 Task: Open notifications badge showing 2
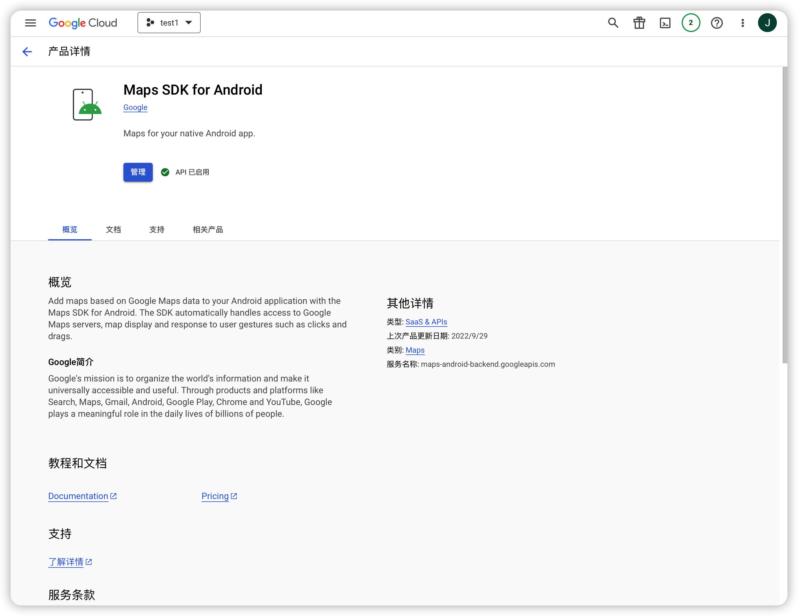[690, 23]
